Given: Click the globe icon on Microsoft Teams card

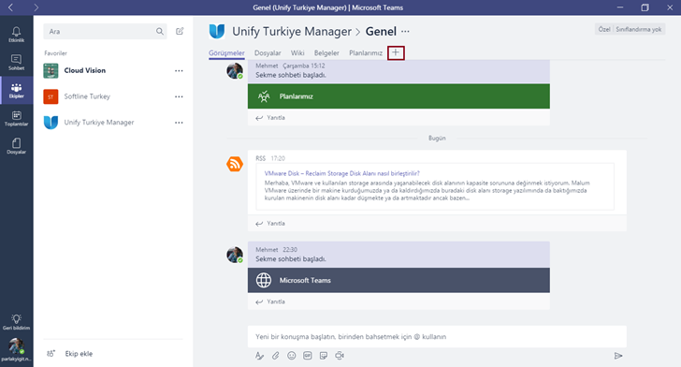Looking at the screenshot, I should pyautogui.click(x=264, y=280).
